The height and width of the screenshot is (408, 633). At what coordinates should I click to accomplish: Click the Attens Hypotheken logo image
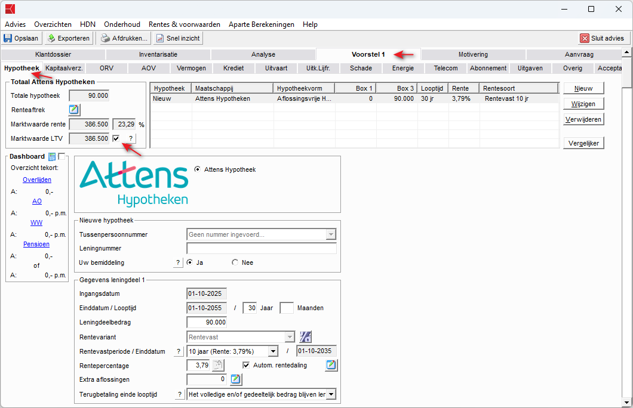tap(134, 184)
